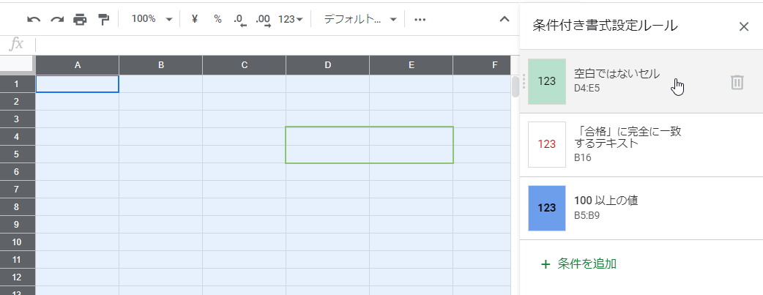This screenshot has height=295, width=763.
Task: Click the fx function icon
Action: [17, 45]
